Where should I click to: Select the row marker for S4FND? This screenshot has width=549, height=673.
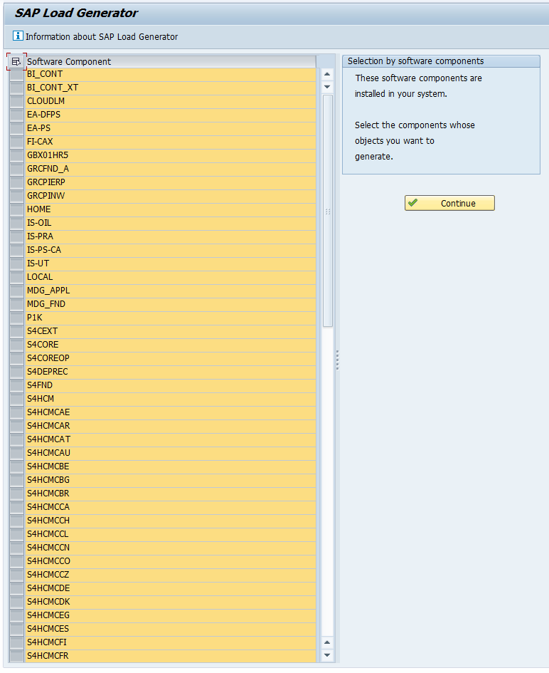(x=17, y=385)
